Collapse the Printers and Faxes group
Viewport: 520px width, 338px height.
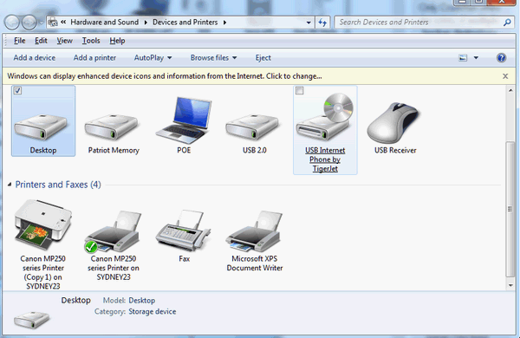coord(10,185)
